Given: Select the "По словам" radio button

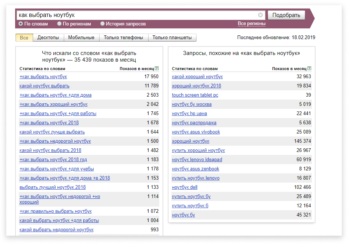Looking at the screenshot, I should click(21, 24).
